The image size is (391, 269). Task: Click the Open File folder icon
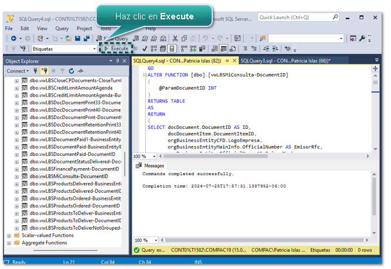(69, 39)
